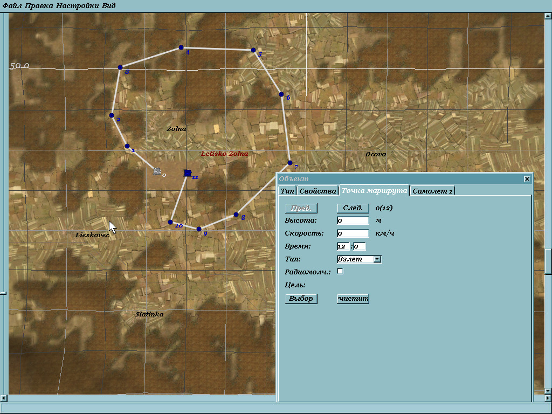Toggle the Радиомолч. checkbox
The width and height of the screenshot is (552, 414).
tap(340, 272)
